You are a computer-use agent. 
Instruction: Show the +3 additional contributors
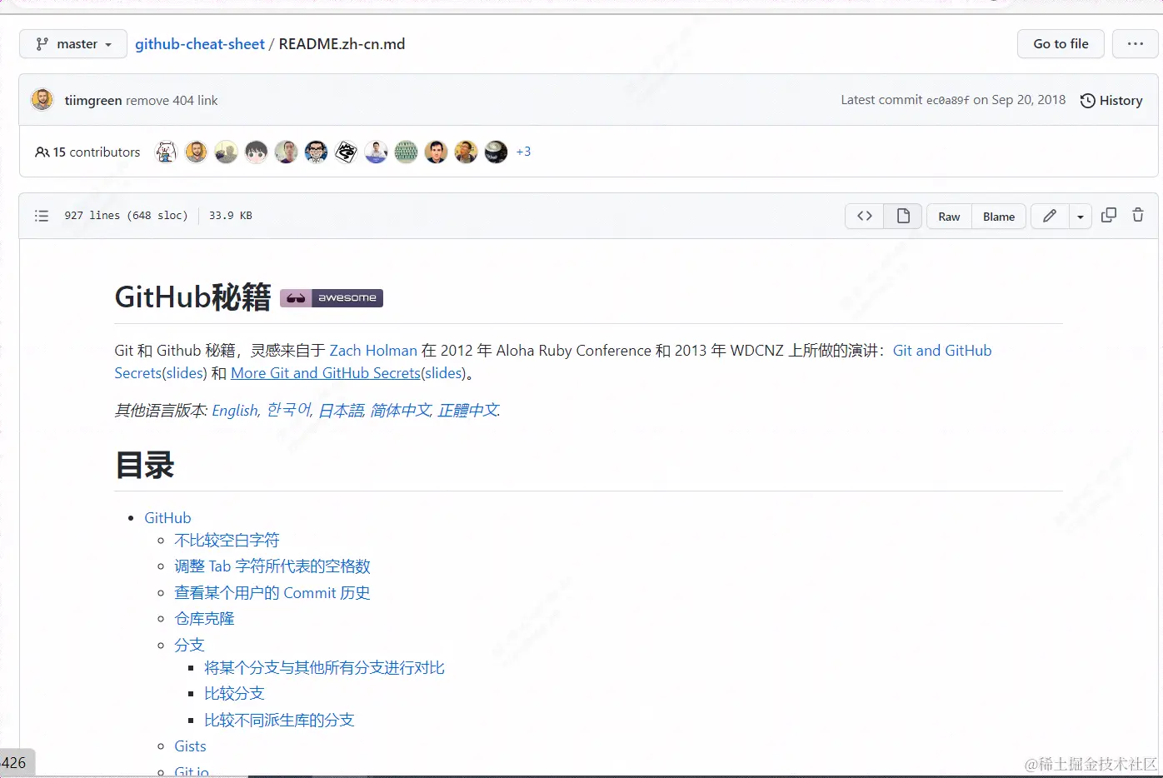tap(523, 152)
